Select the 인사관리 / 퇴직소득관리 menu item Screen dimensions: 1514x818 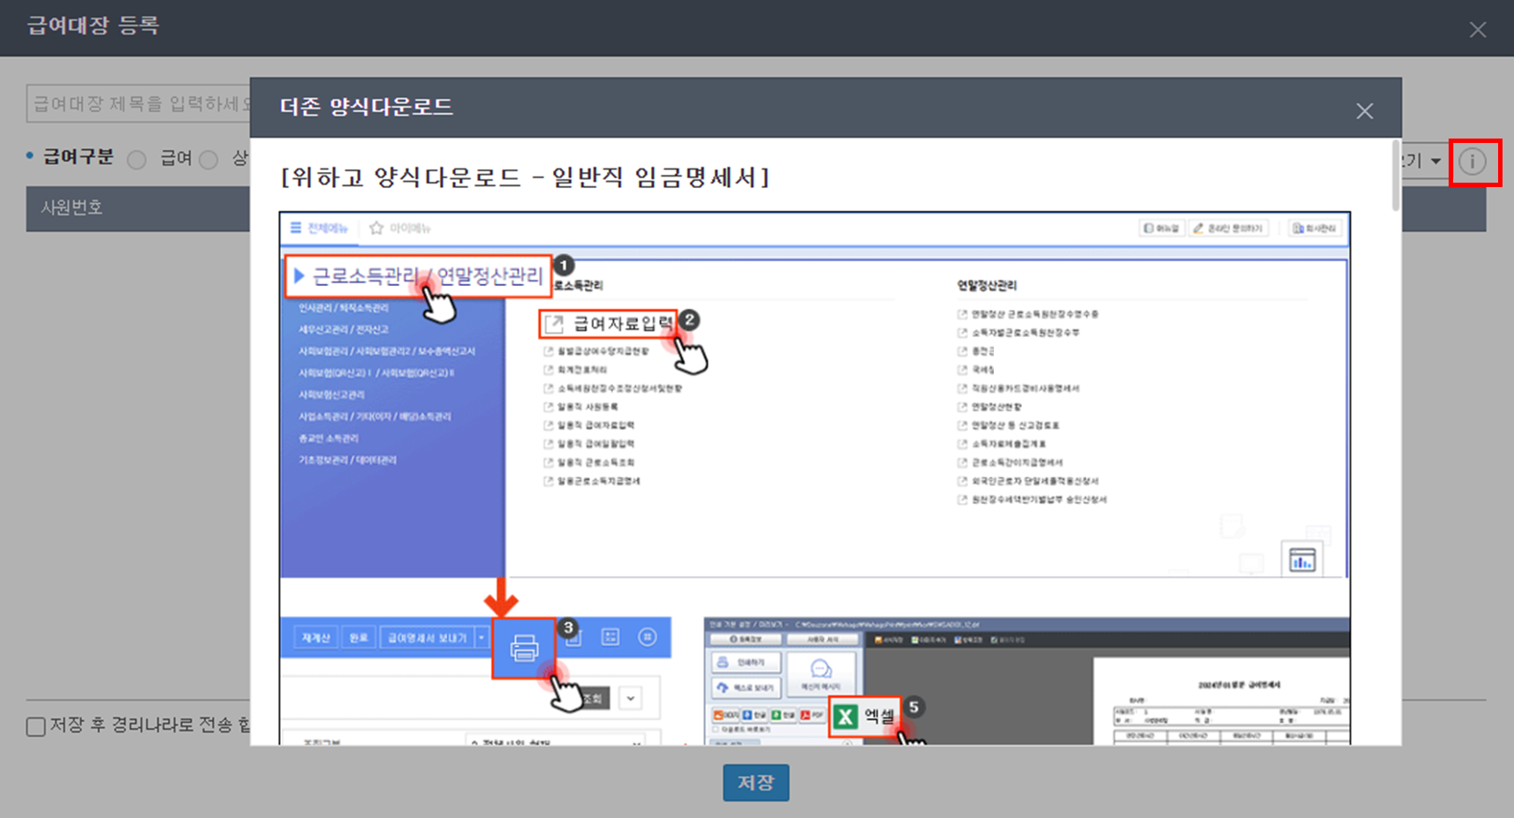click(x=343, y=308)
